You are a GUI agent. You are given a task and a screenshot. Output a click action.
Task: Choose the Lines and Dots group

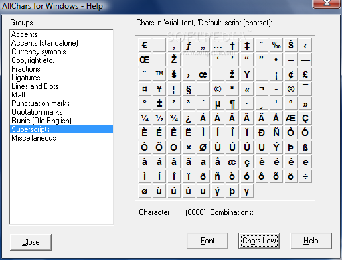click(61, 86)
